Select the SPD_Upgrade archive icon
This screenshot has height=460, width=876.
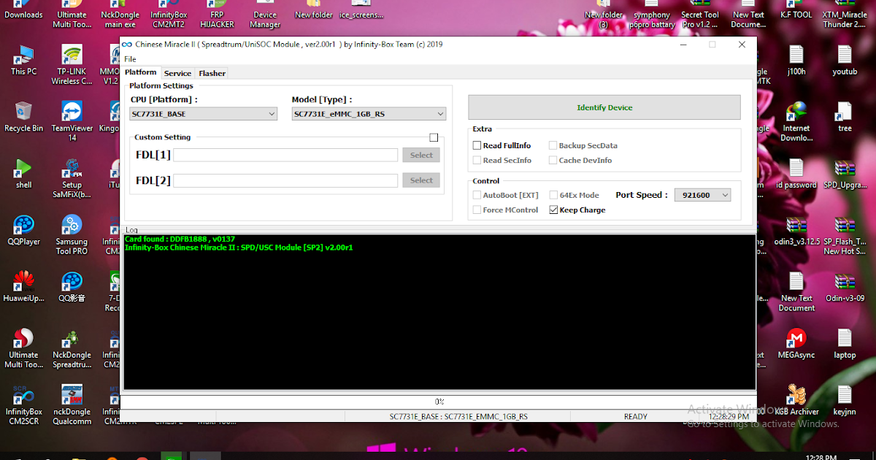(x=845, y=174)
